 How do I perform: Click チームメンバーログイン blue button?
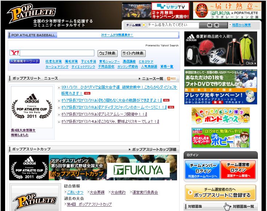(x=203, y=169)
